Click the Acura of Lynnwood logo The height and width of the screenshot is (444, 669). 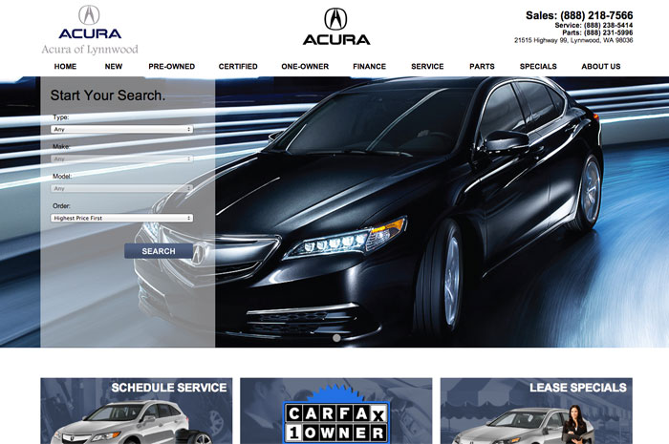coord(90,30)
